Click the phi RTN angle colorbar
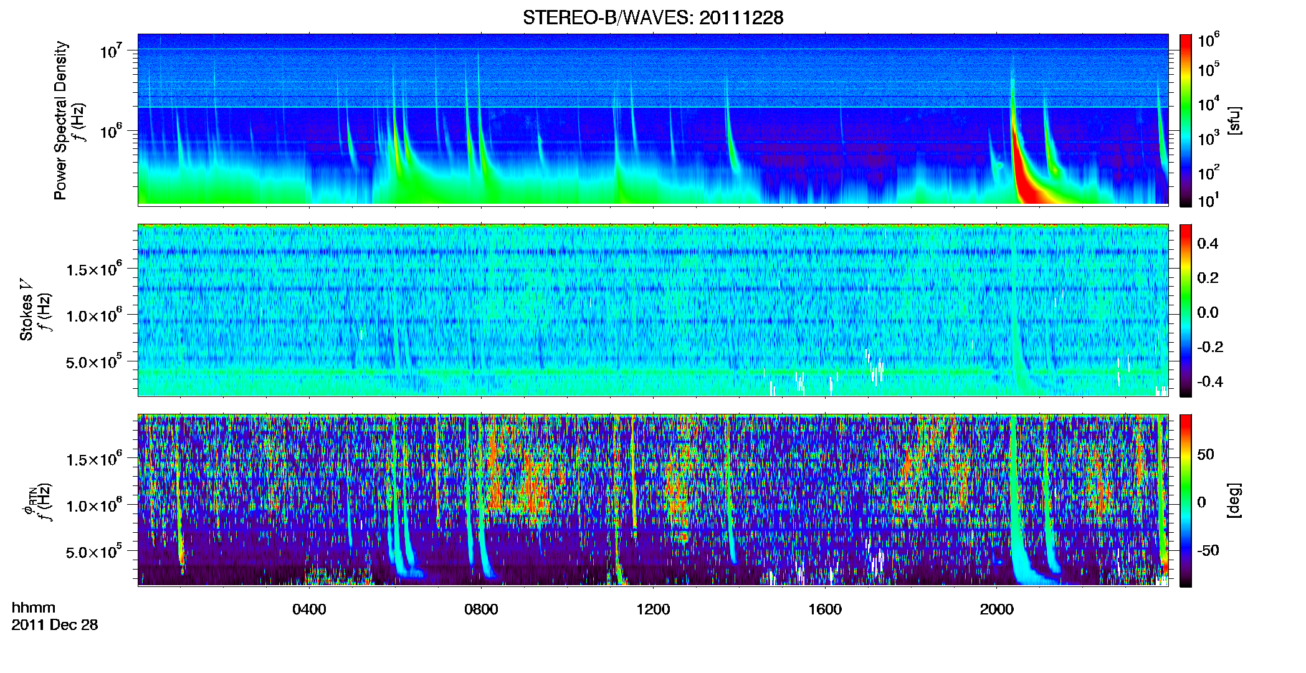Screen dimensions: 1306x673 [1186, 500]
